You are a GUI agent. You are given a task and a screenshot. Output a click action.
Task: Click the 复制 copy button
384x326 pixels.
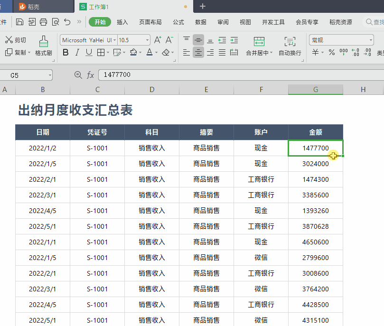click(16, 53)
